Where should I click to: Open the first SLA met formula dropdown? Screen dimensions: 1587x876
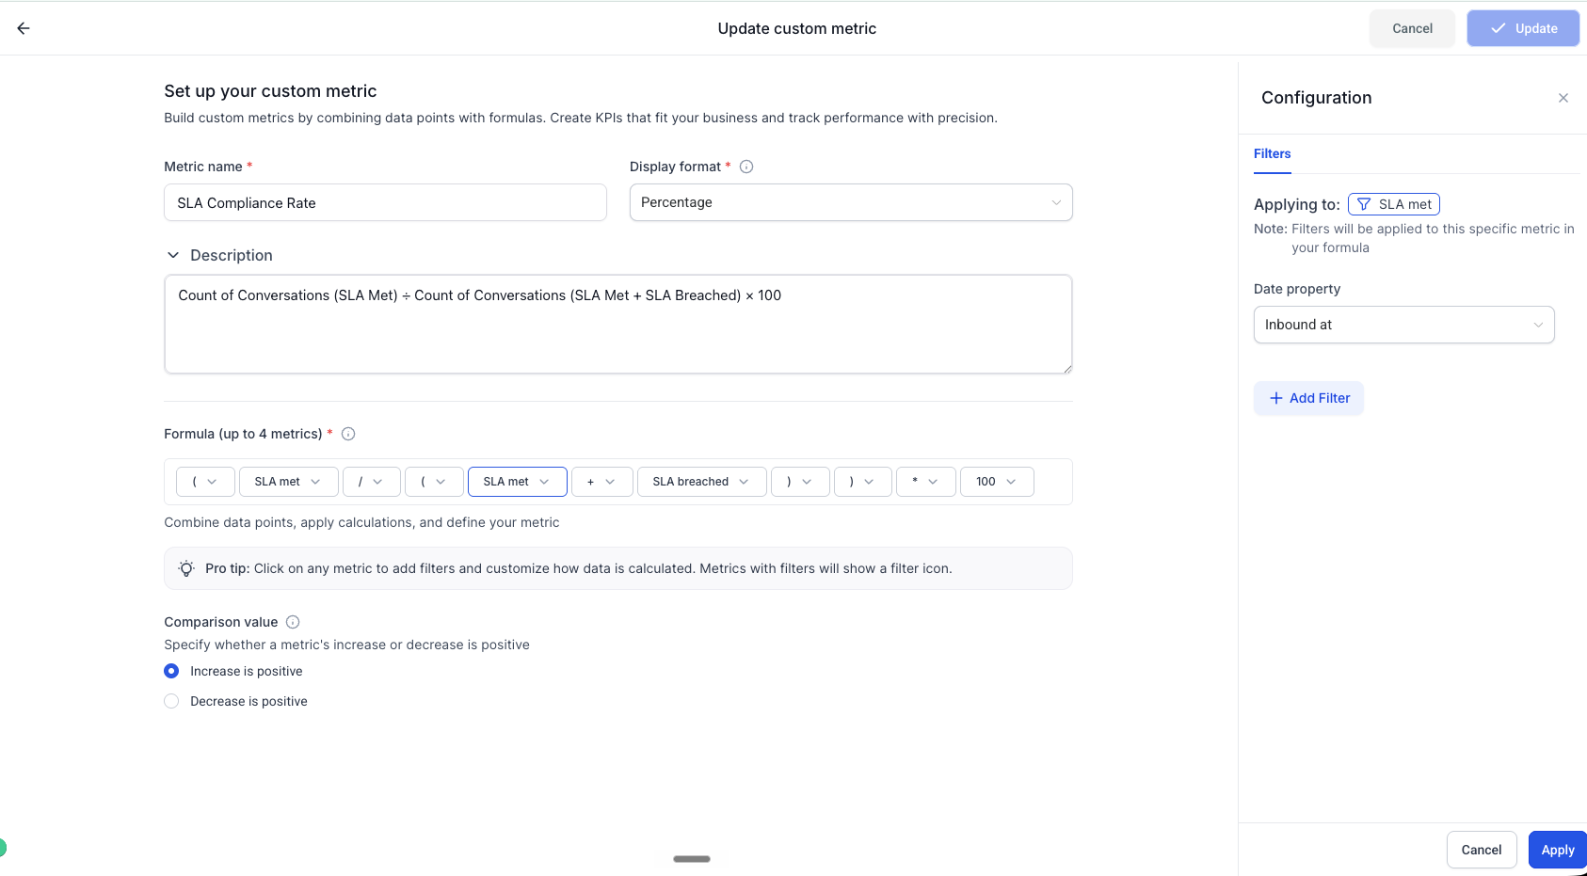click(288, 482)
